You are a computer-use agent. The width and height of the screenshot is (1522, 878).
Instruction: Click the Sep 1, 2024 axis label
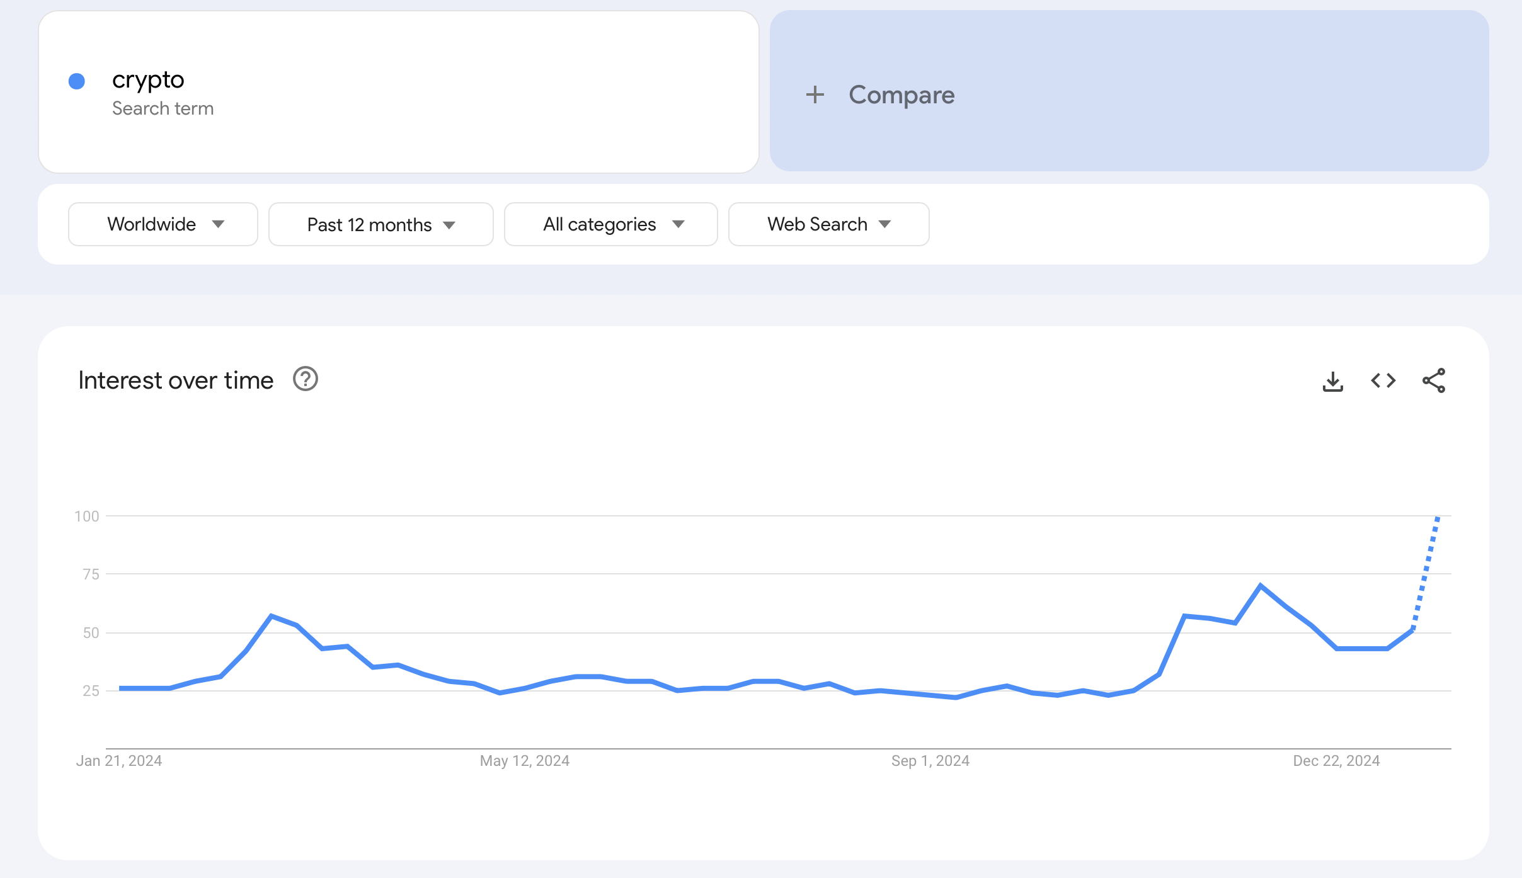930,761
